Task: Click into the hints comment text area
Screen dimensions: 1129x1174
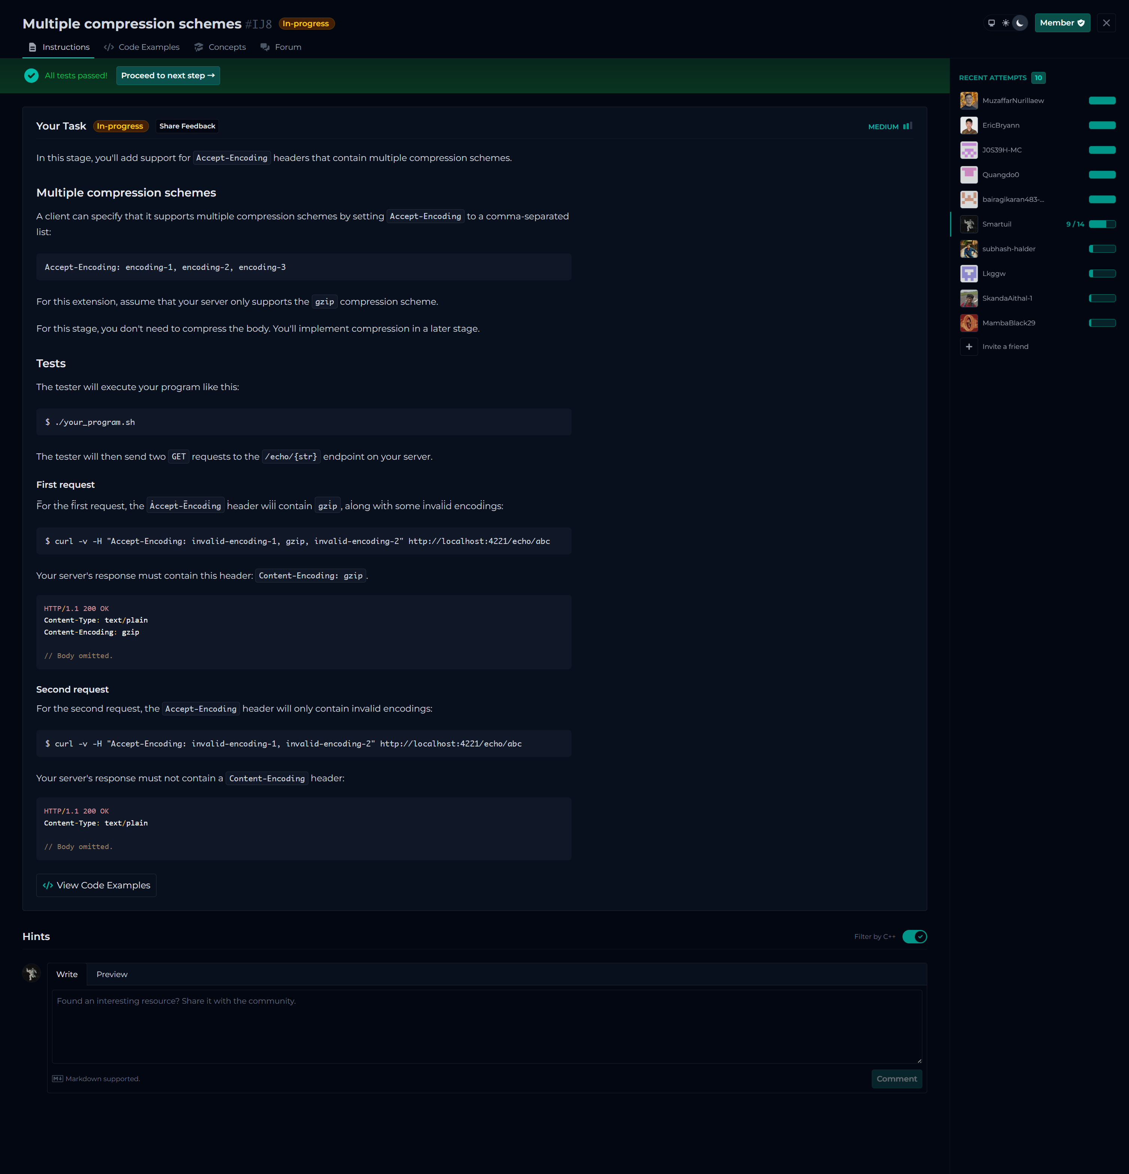Action: point(486,1027)
